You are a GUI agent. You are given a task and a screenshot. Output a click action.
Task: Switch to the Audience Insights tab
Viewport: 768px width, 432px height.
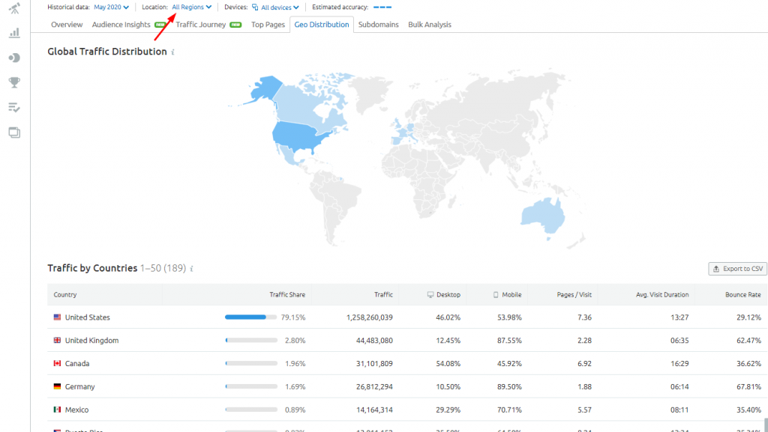121,25
